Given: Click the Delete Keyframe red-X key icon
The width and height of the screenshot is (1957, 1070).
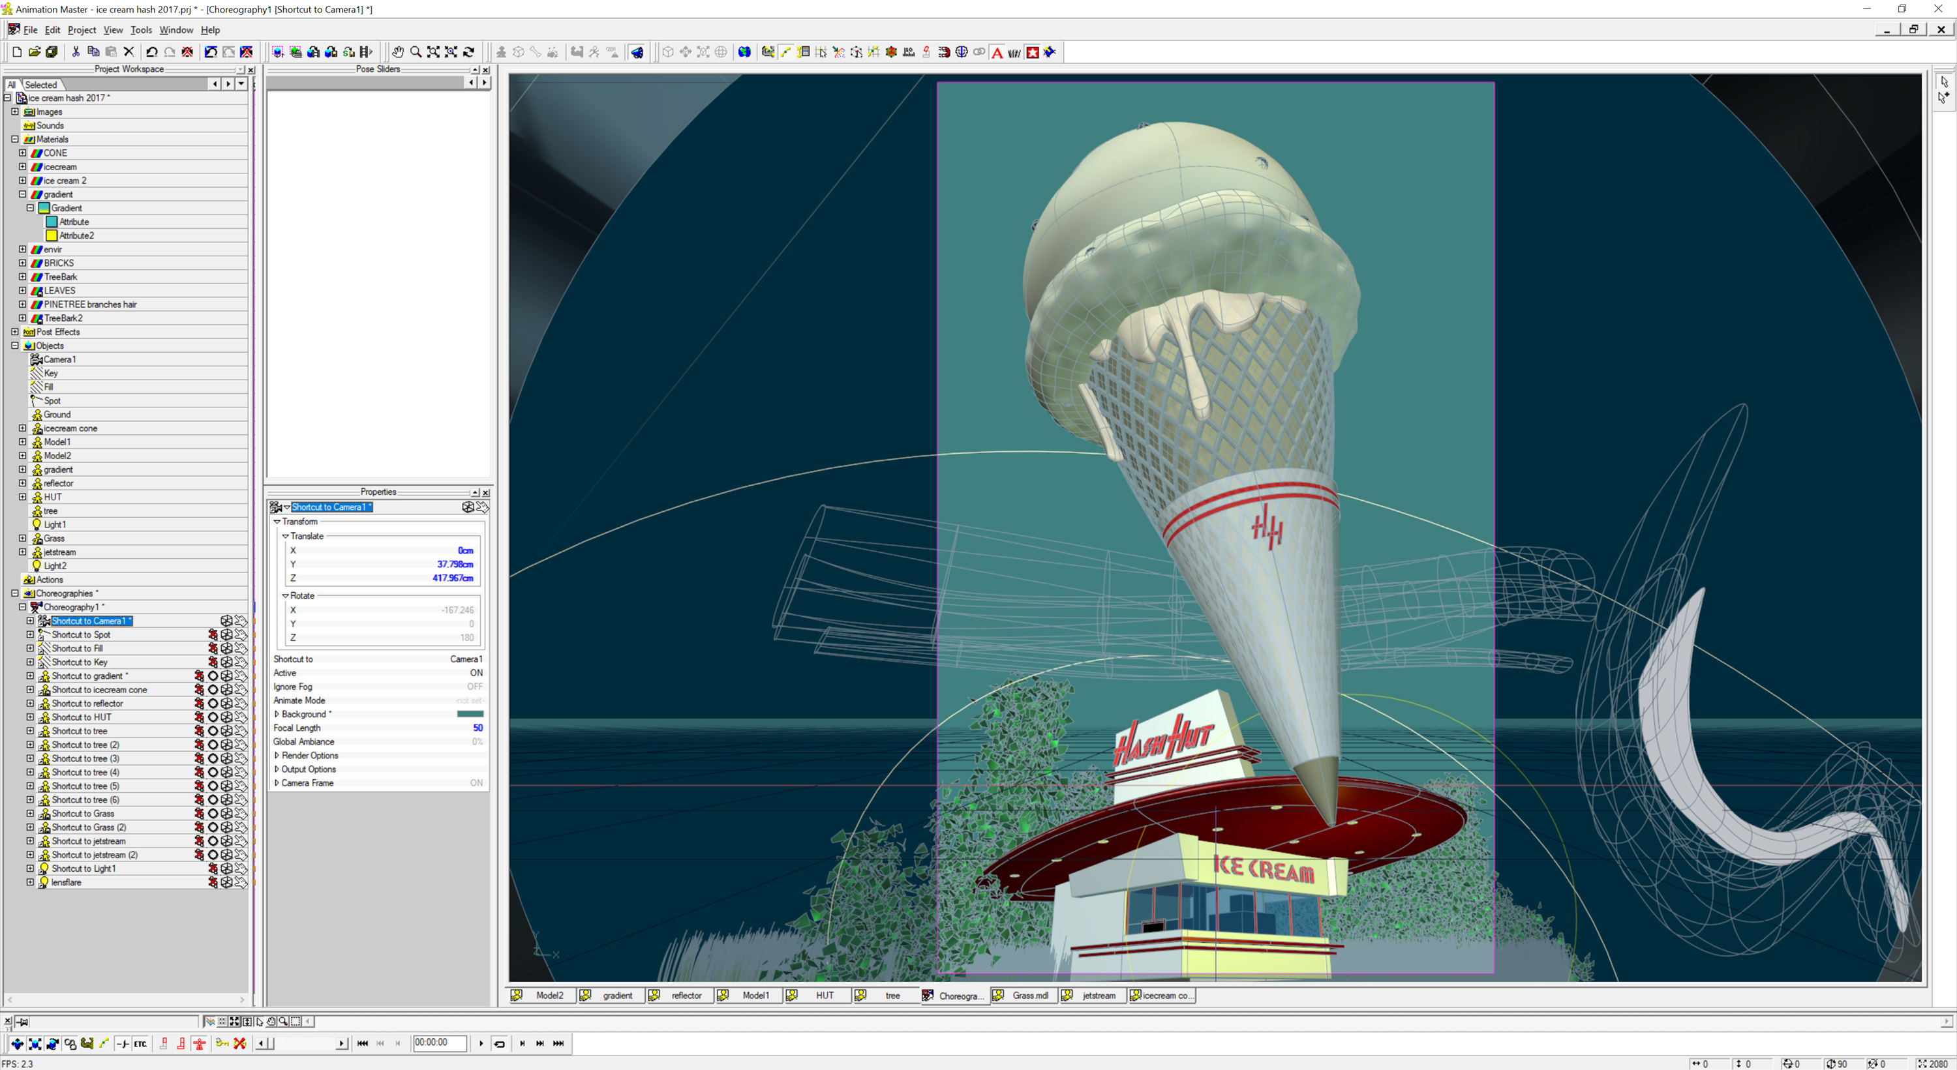Looking at the screenshot, I should (240, 1043).
